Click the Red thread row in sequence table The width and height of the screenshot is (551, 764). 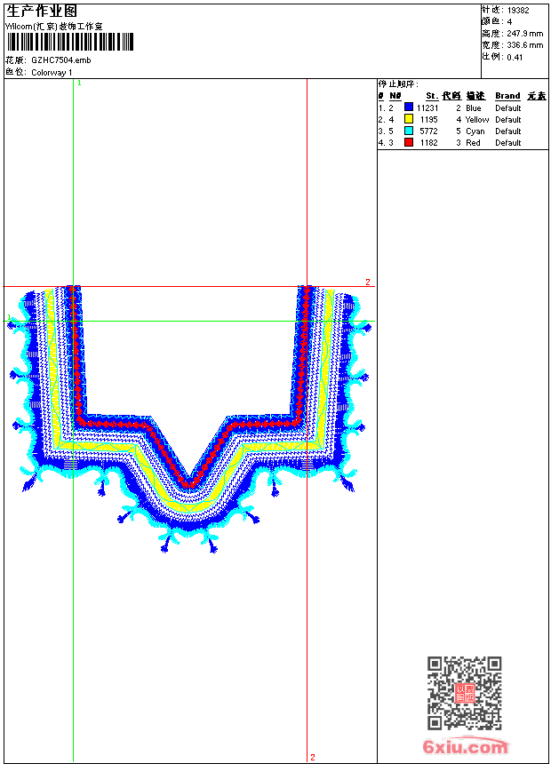click(463, 143)
